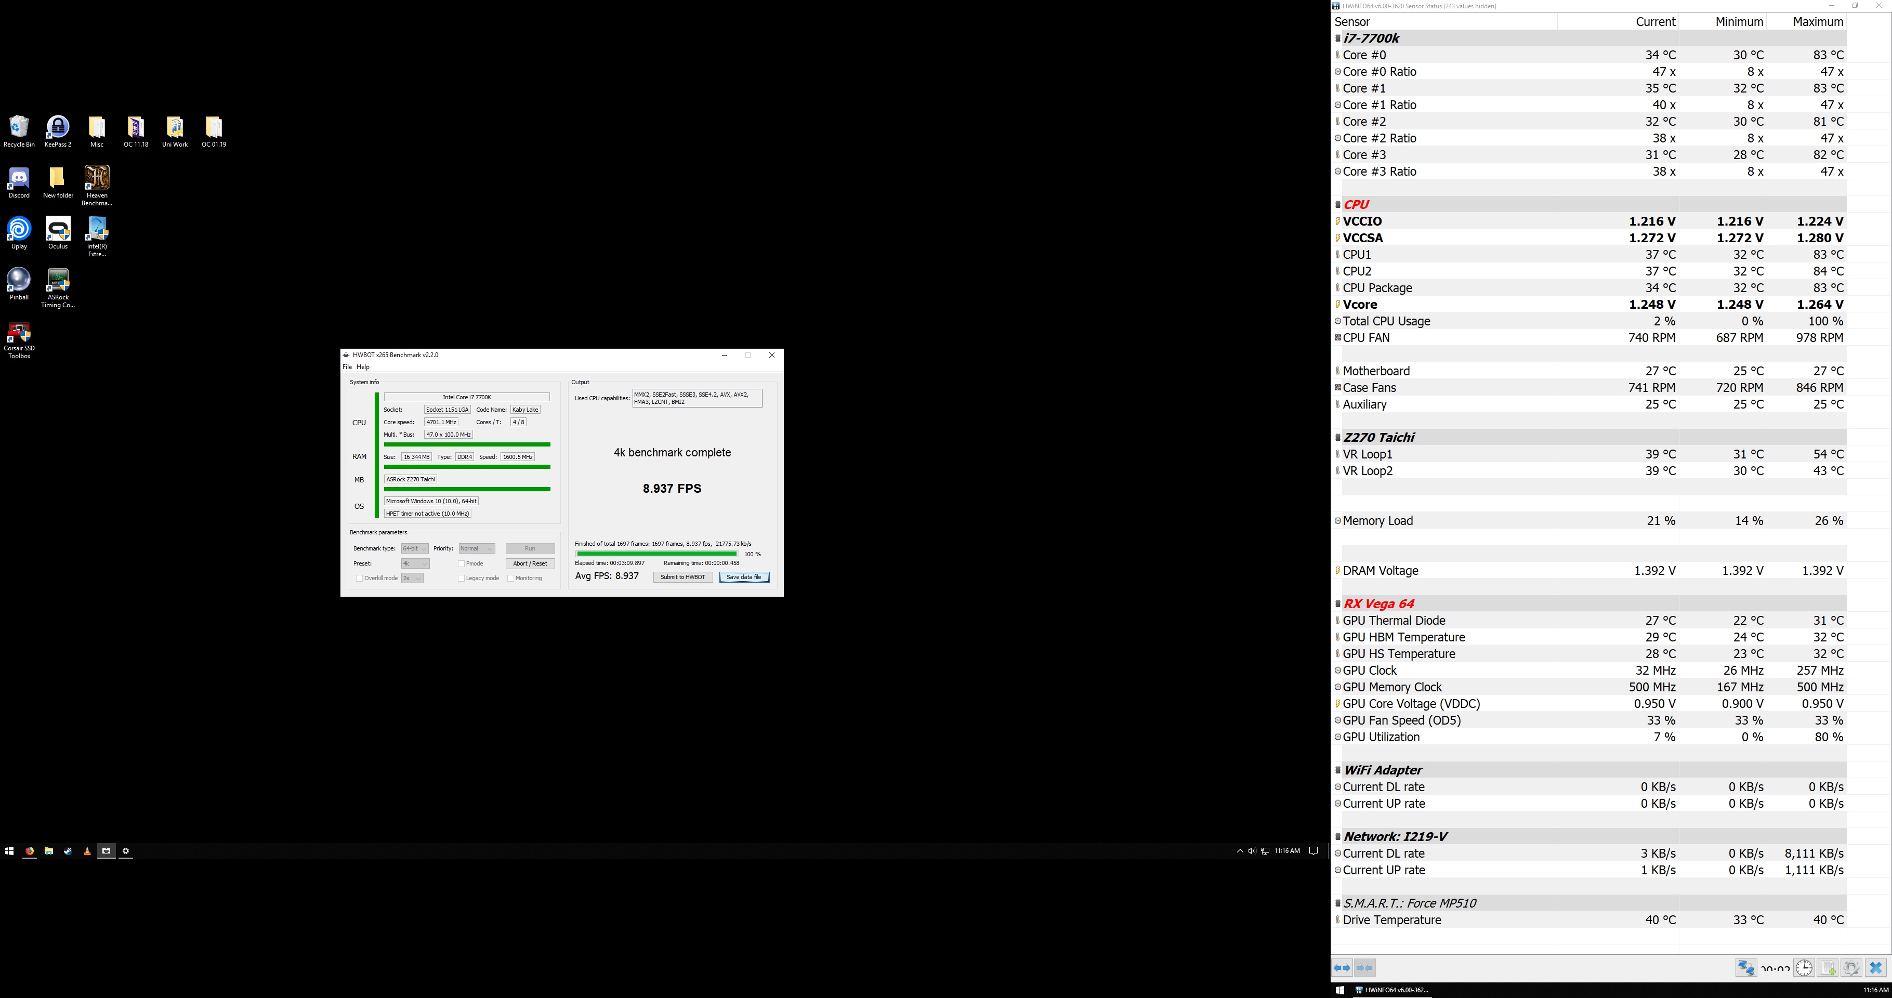Open Firefox from the taskbar
This screenshot has height=998, width=1892.
pos(30,851)
